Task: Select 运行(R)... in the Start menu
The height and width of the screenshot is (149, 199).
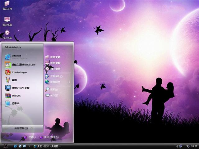Action: (55, 95)
